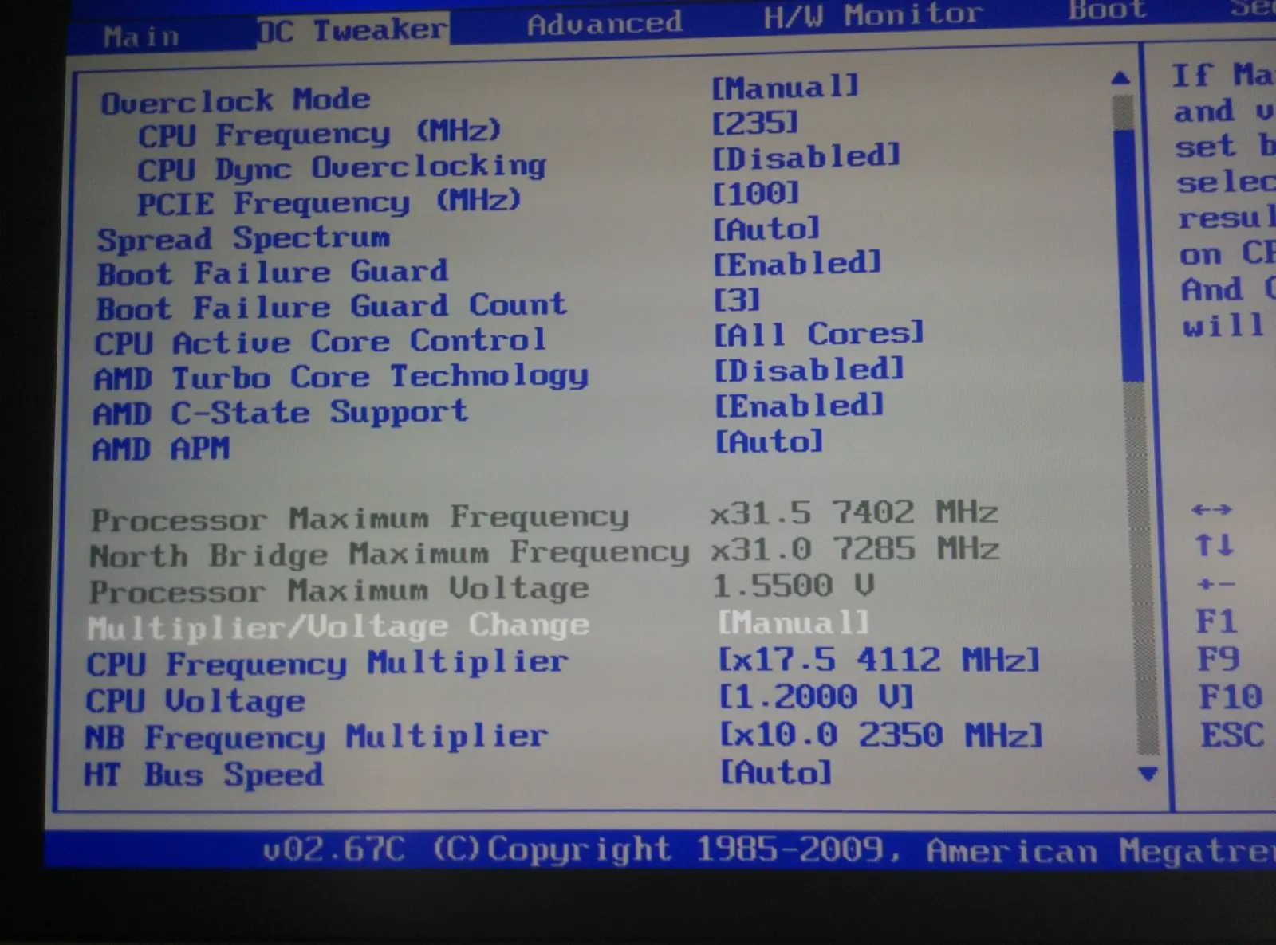Toggle CPU Dync Overclocking [Disabled] value
This screenshot has height=945, width=1276.
point(806,156)
